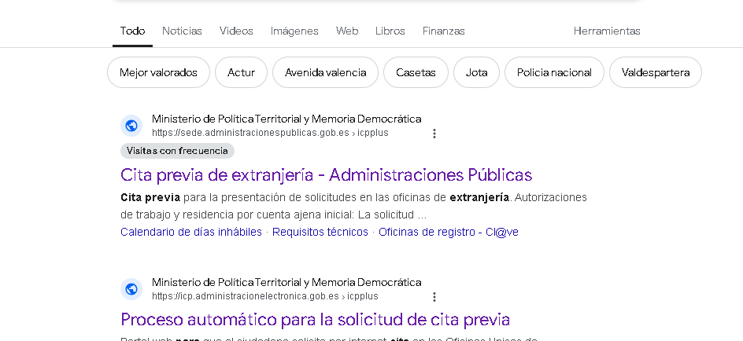Open the Finanzas tab

click(x=444, y=31)
